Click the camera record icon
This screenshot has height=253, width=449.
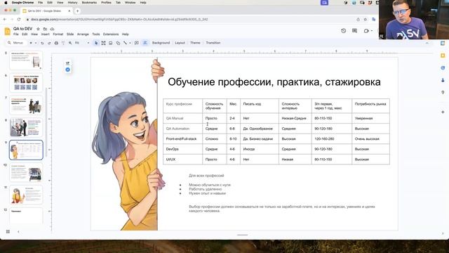(x=366, y=31)
